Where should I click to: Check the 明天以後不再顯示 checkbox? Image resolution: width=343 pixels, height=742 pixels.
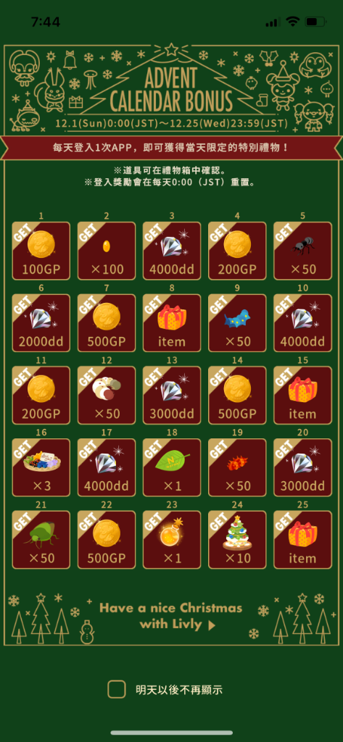pos(117,690)
